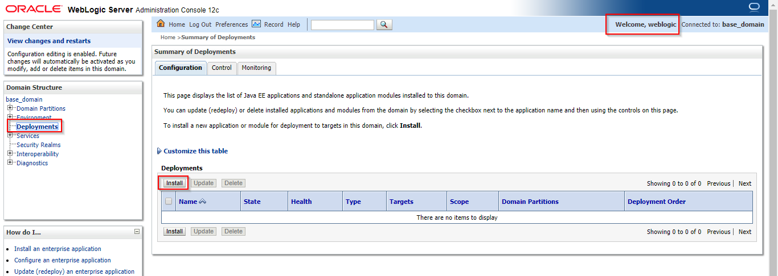Click the Home house icon in toolbar
This screenshot has width=778, height=276.
click(x=161, y=24)
